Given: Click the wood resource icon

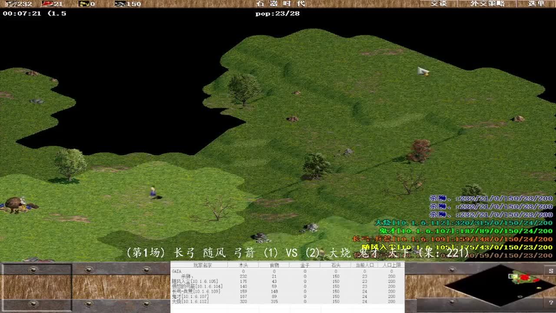Looking at the screenshot, I should [x=10, y=4].
